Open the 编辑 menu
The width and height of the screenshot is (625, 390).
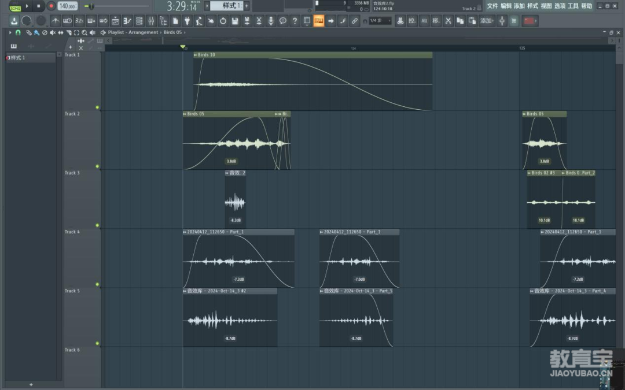pyautogui.click(x=506, y=6)
